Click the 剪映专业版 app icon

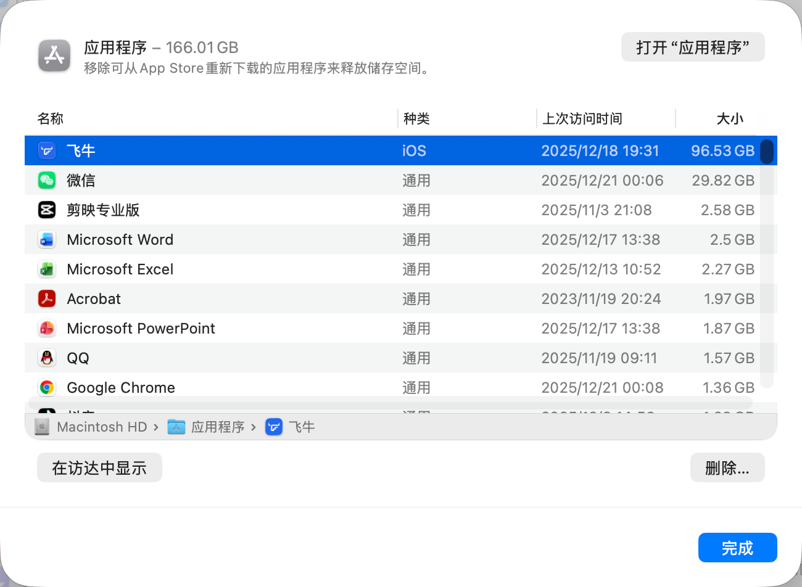pos(47,210)
